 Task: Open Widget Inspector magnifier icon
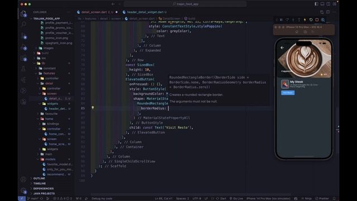(323, 20)
